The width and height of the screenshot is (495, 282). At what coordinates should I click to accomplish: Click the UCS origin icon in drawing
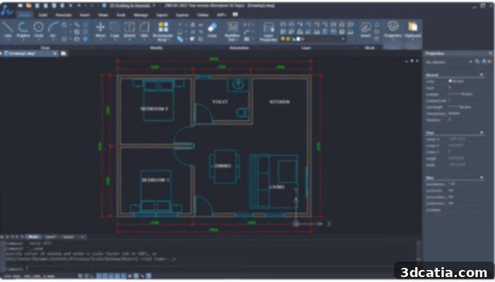(296, 223)
